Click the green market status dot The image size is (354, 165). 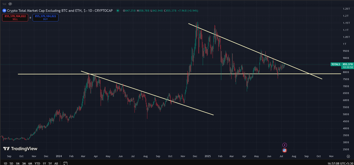click(x=118, y=10)
